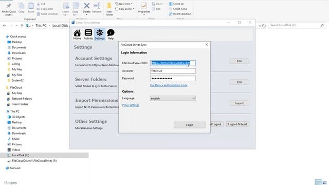Viewport: 329px width, 185px height.
Task: Select FileCloud node in navigation pane
Action: click(14, 87)
